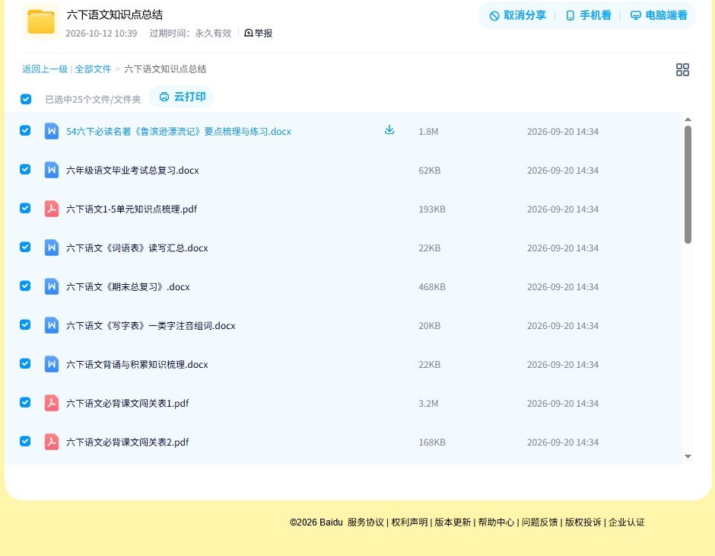Open file 54六下必读名著《鲁滨逊漂流记》要点梳理与练习.docx
The width and height of the screenshot is (715, 556).
179,132
